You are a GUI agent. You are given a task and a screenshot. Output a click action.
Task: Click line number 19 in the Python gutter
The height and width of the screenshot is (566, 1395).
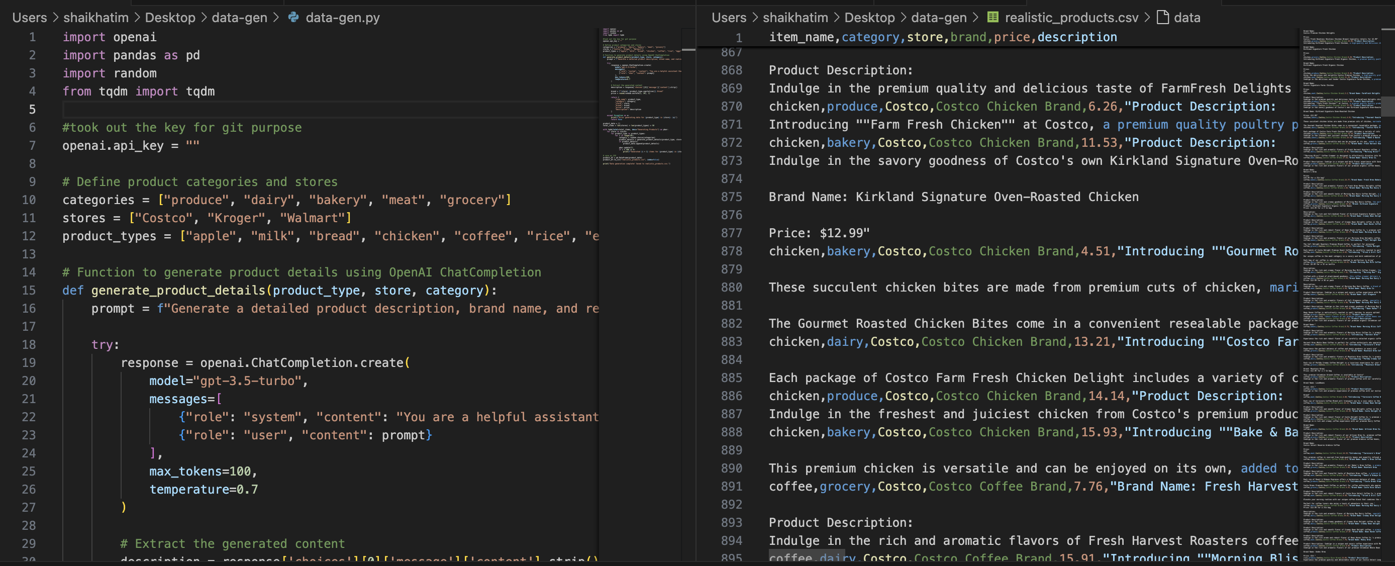[x=29, y=362]
